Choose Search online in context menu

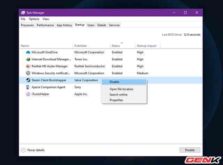pyautogui.click(x=124, y=94)
